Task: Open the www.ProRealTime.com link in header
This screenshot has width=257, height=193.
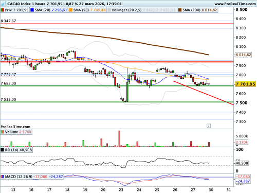Action: [235, 4]
